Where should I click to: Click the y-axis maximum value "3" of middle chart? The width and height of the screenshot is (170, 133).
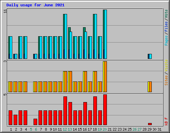tap(5, 61)
